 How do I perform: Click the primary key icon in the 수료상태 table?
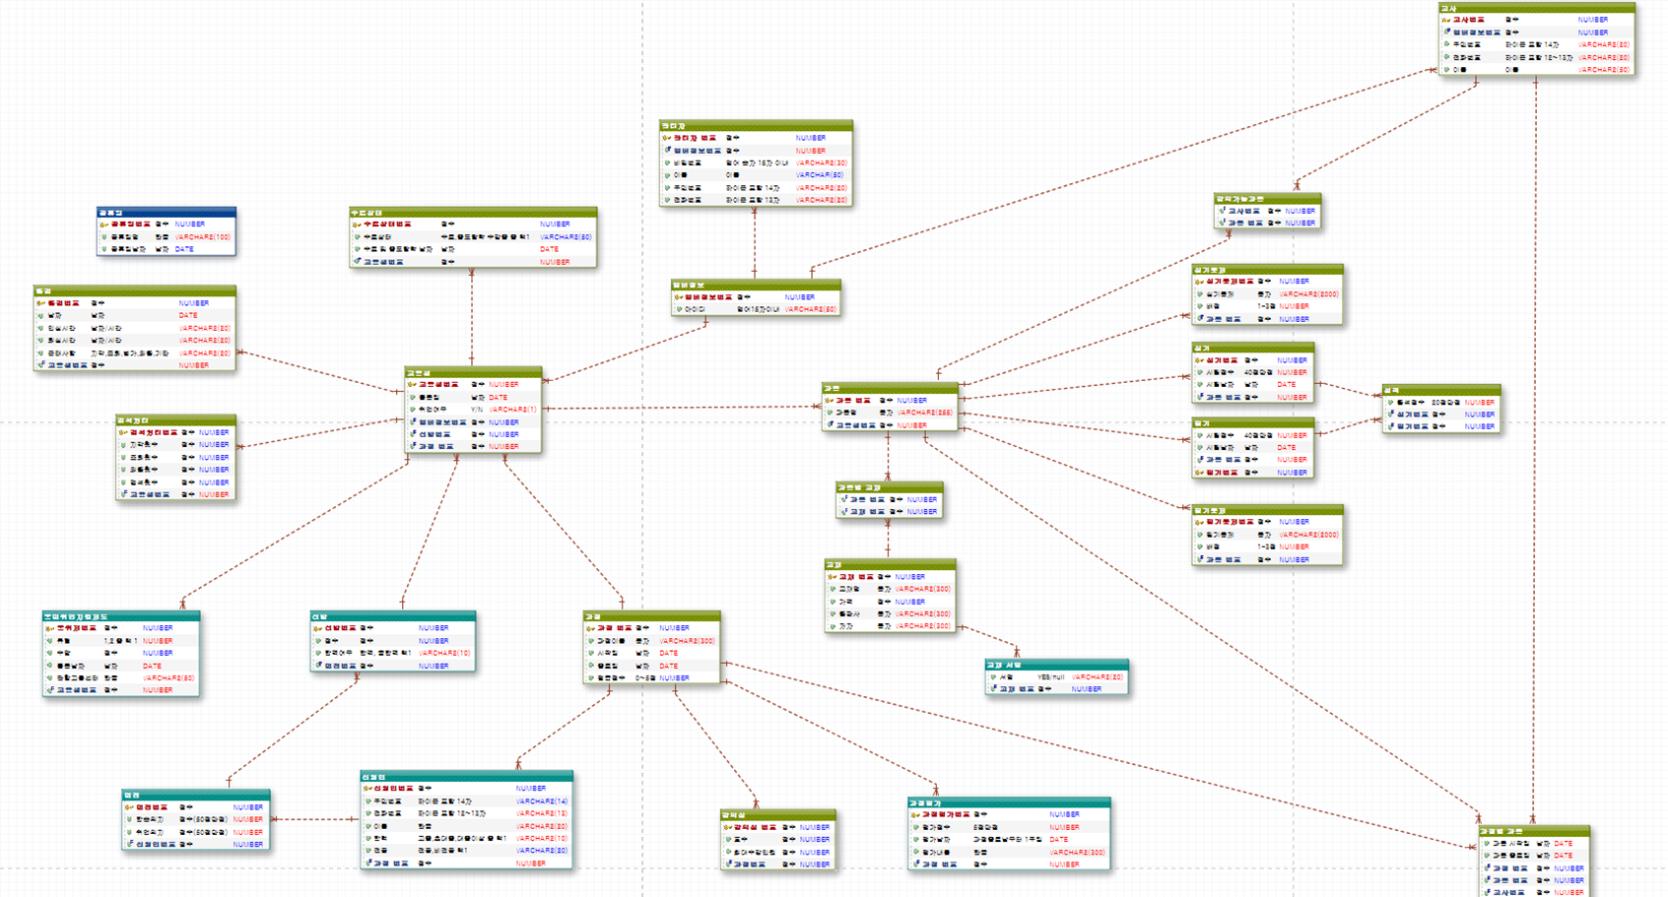pyautogui.click(x=358, y=224)
